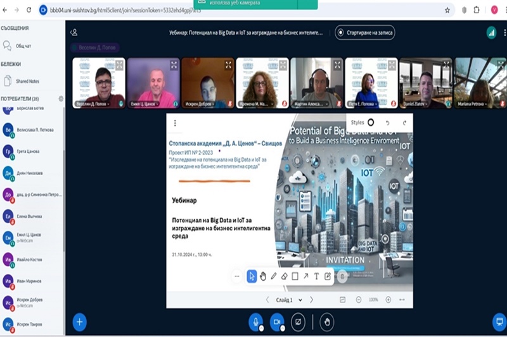
Task: Fit presentation to width
Action: 402,300
